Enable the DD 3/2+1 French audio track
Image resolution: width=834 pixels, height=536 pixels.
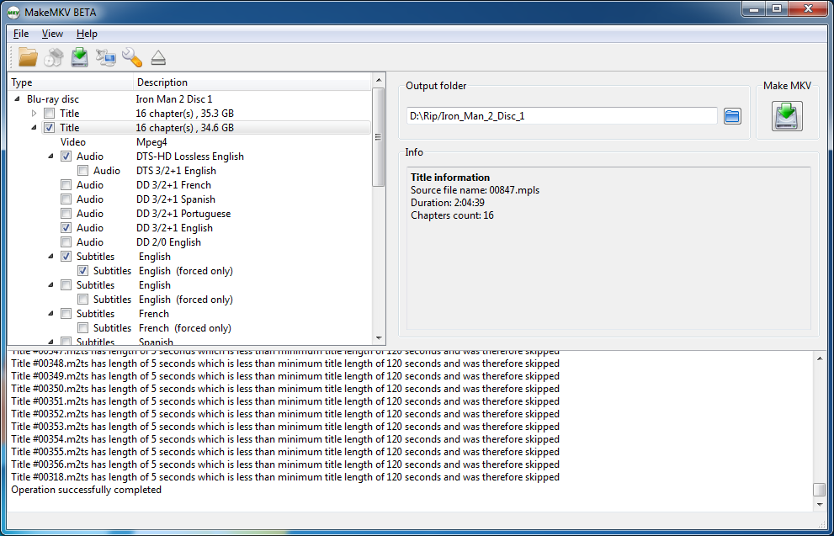(x=66, y=185)
